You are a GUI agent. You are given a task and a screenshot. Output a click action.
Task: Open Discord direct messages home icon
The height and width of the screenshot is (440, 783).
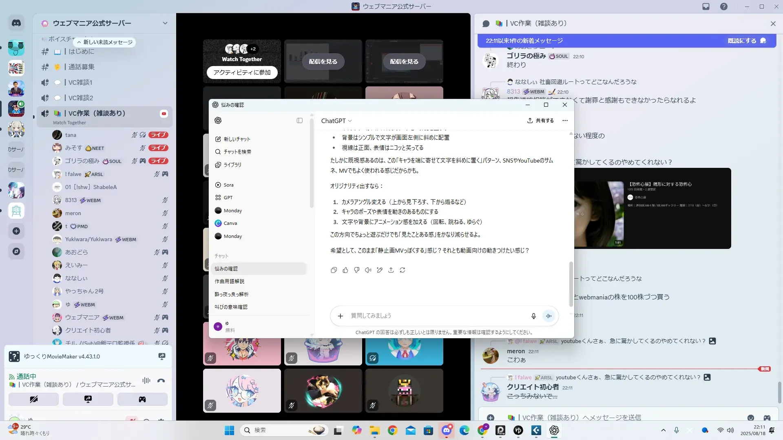click(16, 23)
